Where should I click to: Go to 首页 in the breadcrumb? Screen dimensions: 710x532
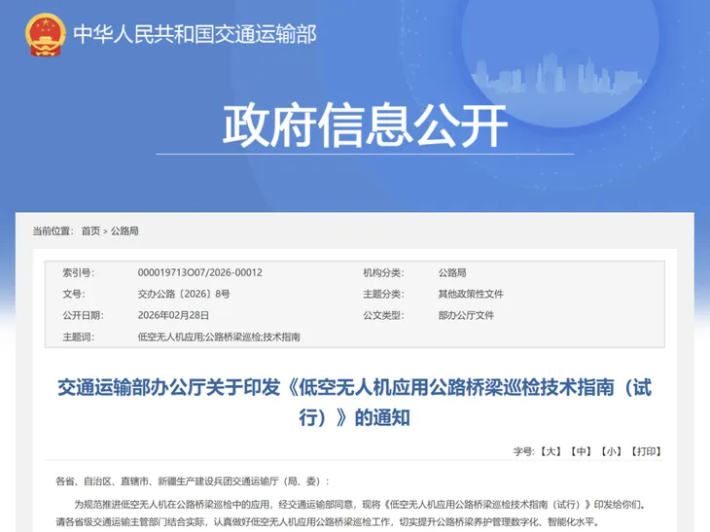90,231
